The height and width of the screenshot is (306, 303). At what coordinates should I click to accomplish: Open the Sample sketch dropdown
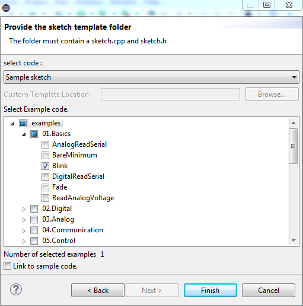tap(151, 77)
